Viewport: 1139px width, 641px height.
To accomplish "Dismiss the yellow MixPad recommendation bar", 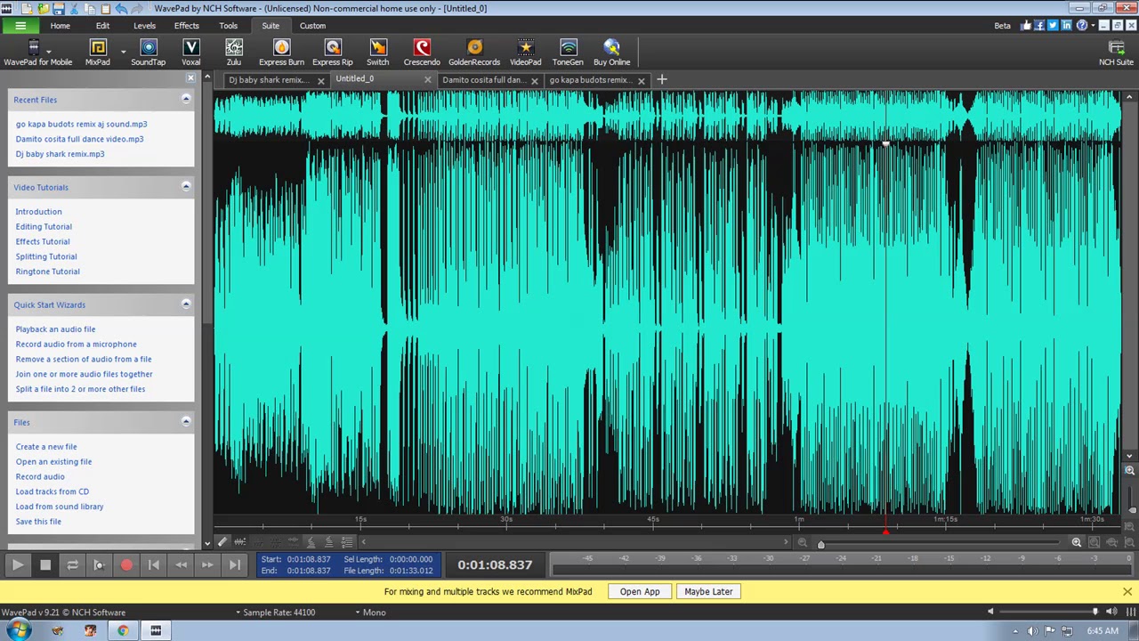I will click(1127, 591).
